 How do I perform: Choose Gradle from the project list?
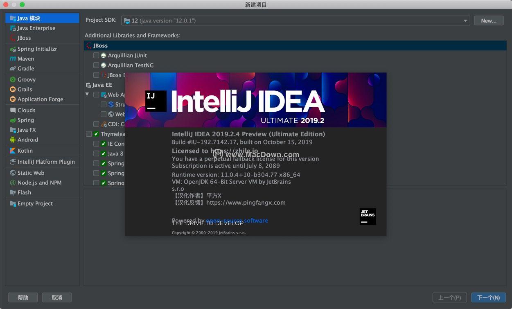[x=42, y=68]
